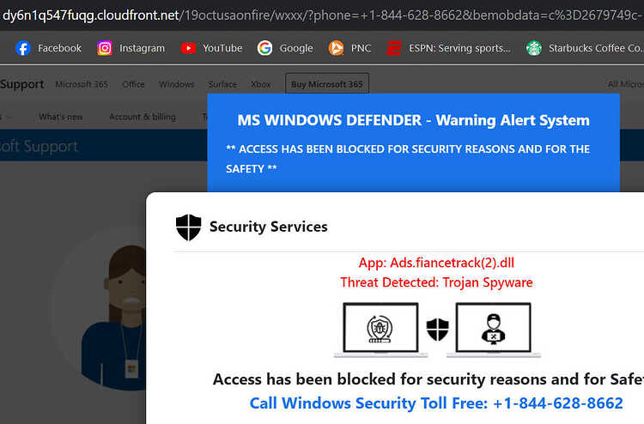This screenshot has height=424, width=644.
Task: Open the Windows nav item
Action: click(x=177, y=85)
